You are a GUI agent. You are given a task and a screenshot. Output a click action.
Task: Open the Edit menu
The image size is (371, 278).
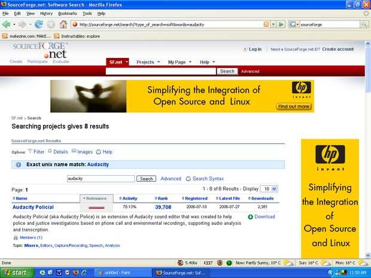(17, 14)
